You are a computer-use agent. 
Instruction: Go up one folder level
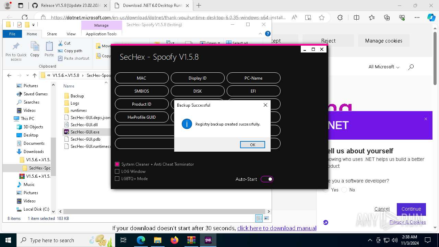(x=34, y=75)
